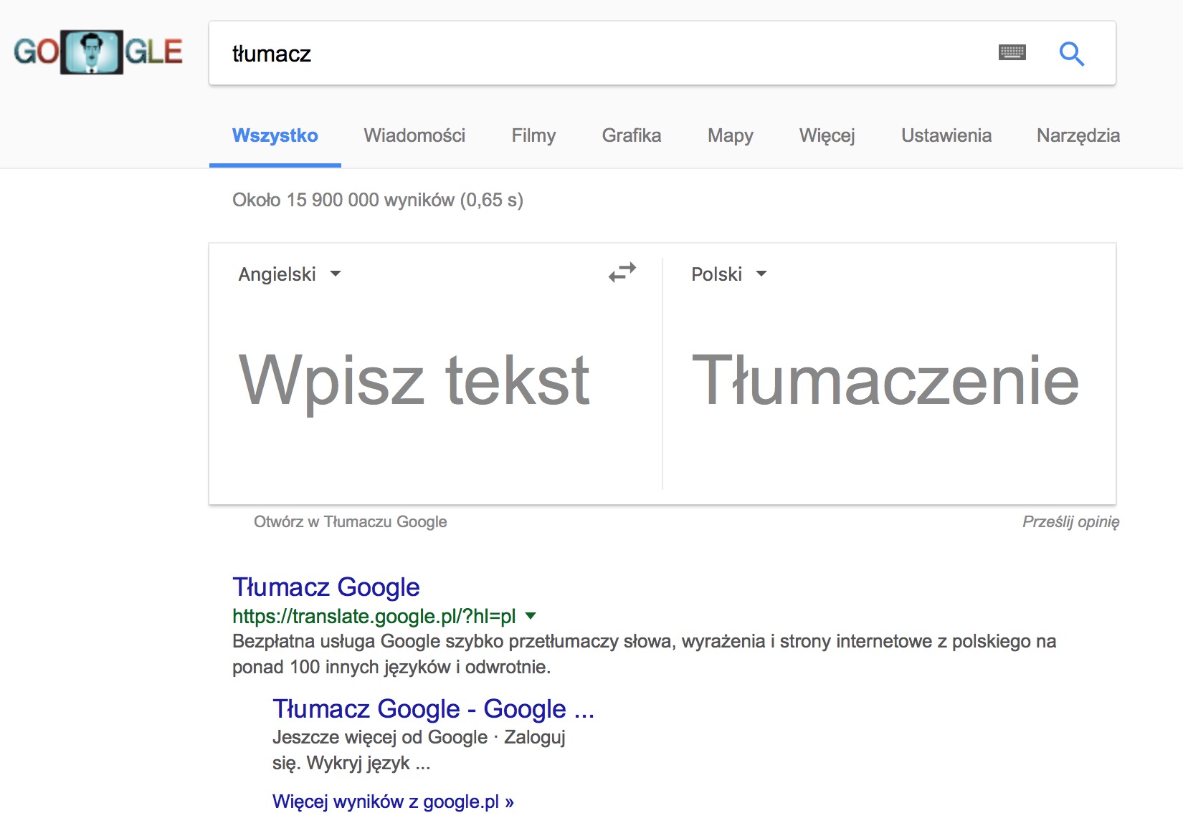Open the on-screen keyboard icon

tap(1012, 53)
